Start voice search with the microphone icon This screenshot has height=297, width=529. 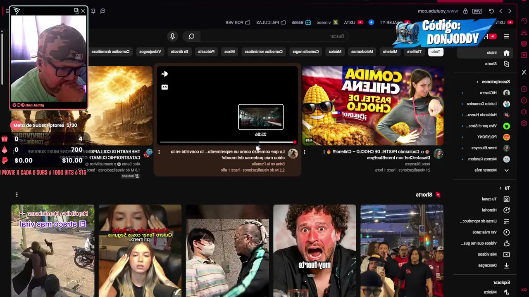(173, 36)
